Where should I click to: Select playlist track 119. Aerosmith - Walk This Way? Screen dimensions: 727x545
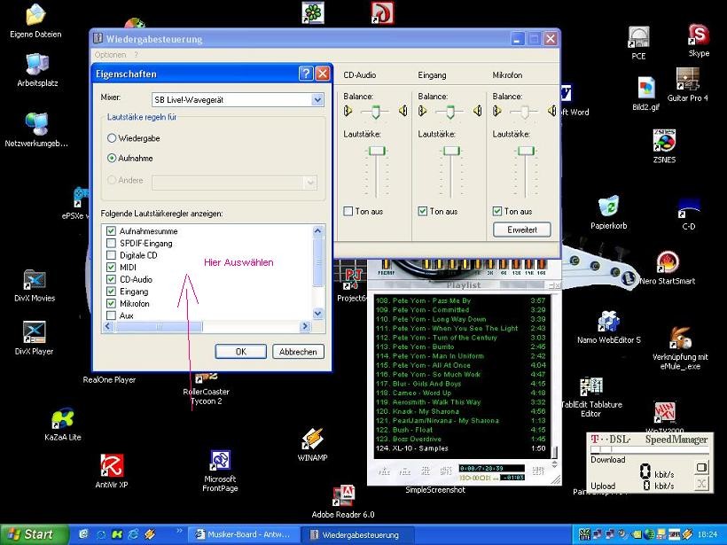[x=461, y=402]
